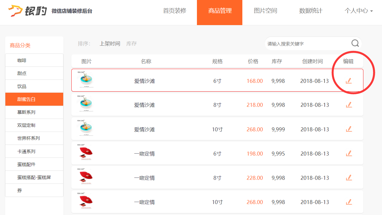The width and height of the screenshot is (382, 215).
Task: Click the 银豹 logo icon
Action: pyautogui.click(x=16, y=11)
